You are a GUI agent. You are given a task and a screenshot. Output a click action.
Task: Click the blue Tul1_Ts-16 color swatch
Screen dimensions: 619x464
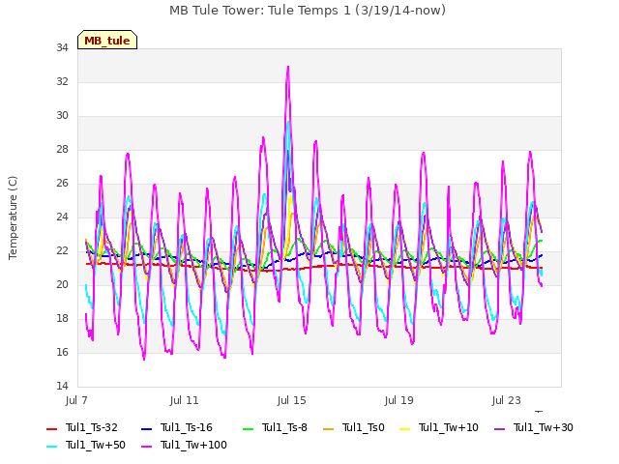coord(146,429)
